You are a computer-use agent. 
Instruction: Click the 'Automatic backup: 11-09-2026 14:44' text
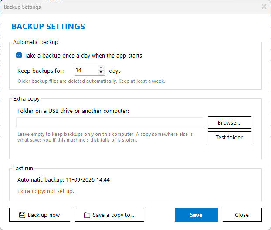(x=64, y=180)
